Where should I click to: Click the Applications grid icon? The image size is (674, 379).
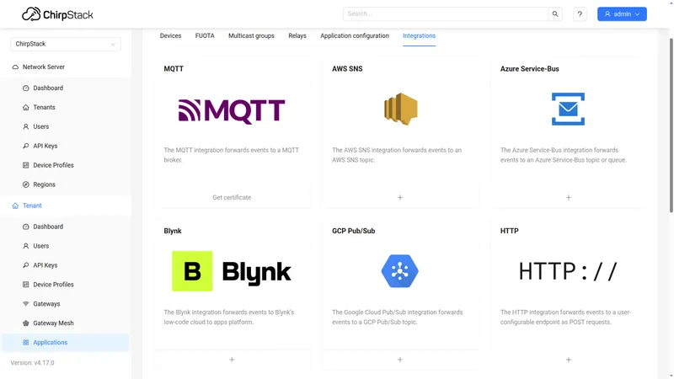[26, 343]
